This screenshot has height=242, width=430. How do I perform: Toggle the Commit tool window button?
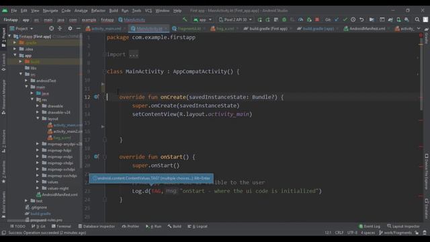(x=3, y=63)
